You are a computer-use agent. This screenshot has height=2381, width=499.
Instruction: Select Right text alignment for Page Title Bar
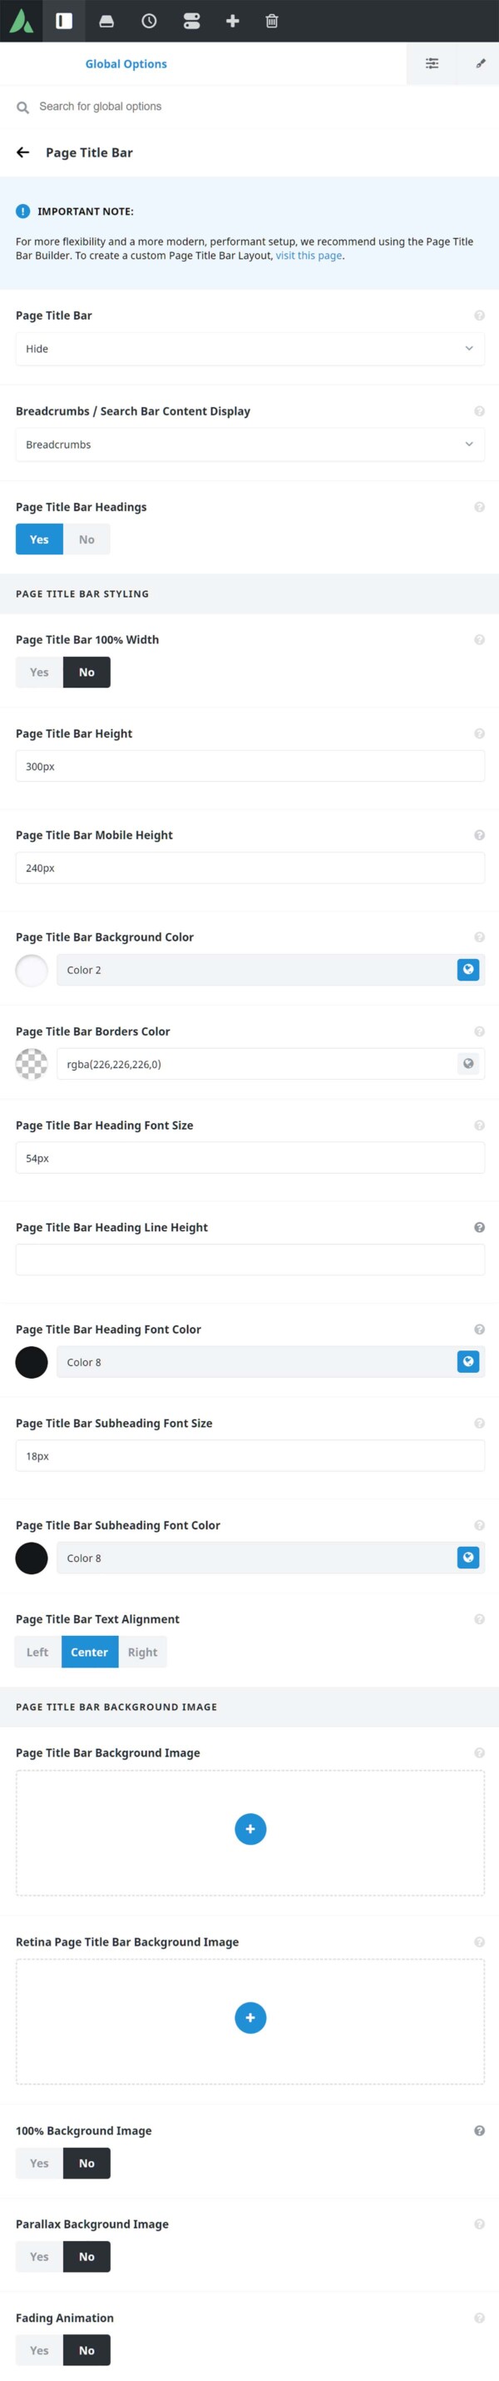(x=143, y=1652)
